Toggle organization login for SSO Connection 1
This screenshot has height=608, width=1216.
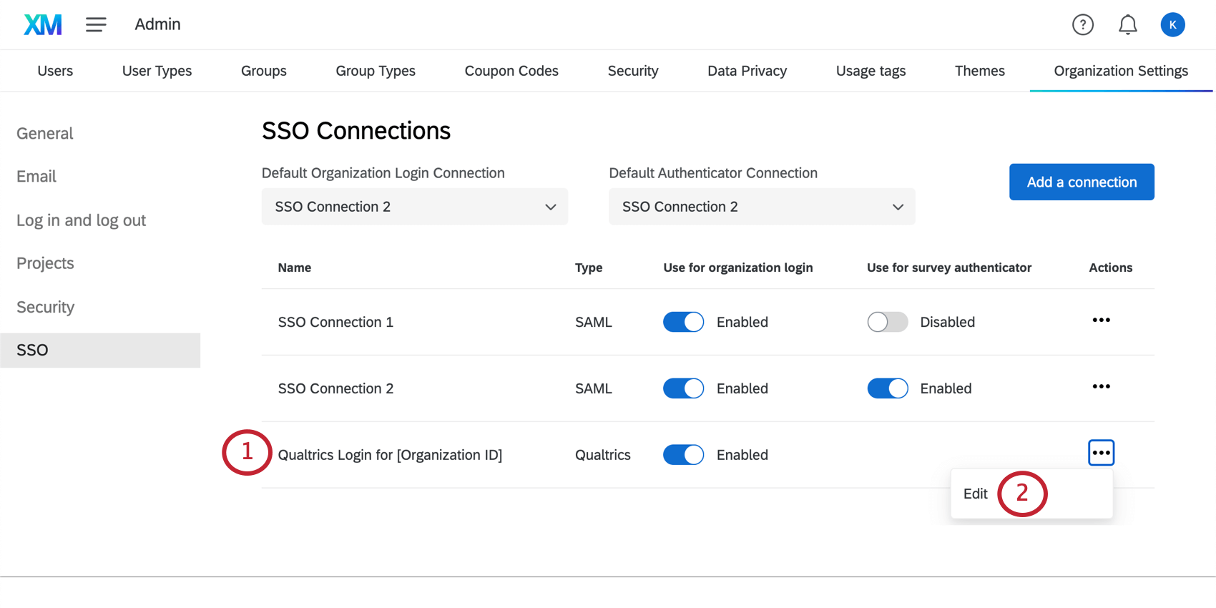click(x=683, y=322)
